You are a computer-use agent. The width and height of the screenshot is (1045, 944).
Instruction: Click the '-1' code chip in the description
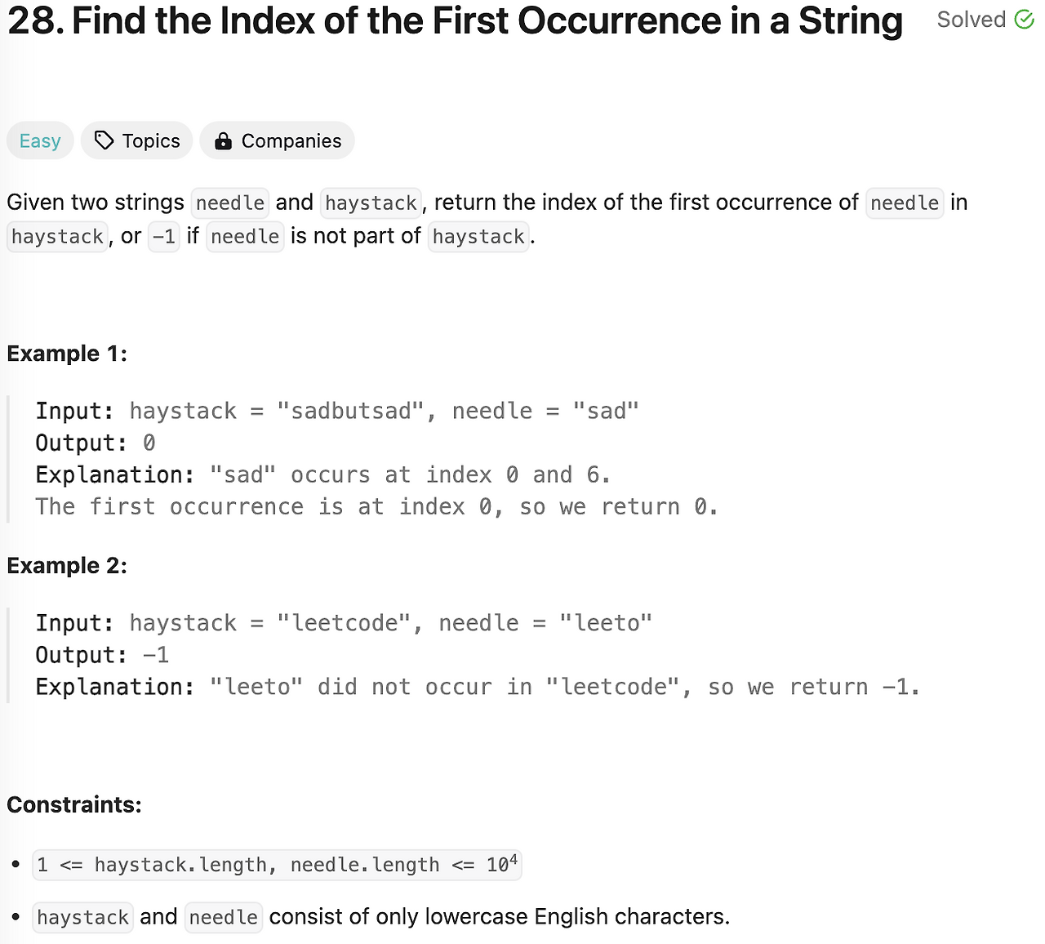tap(163, 237)
